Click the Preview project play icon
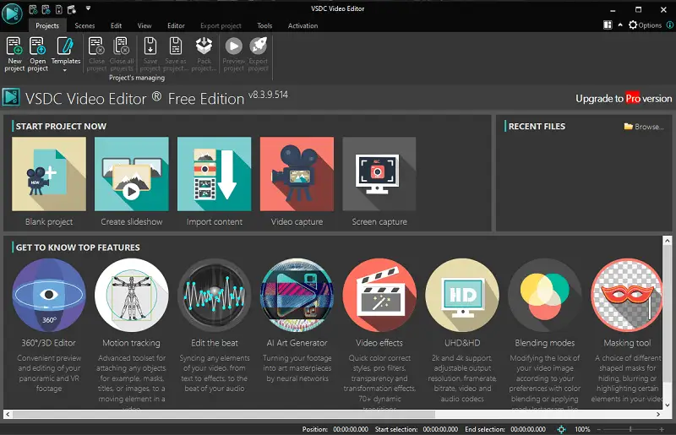 (234, 46)
